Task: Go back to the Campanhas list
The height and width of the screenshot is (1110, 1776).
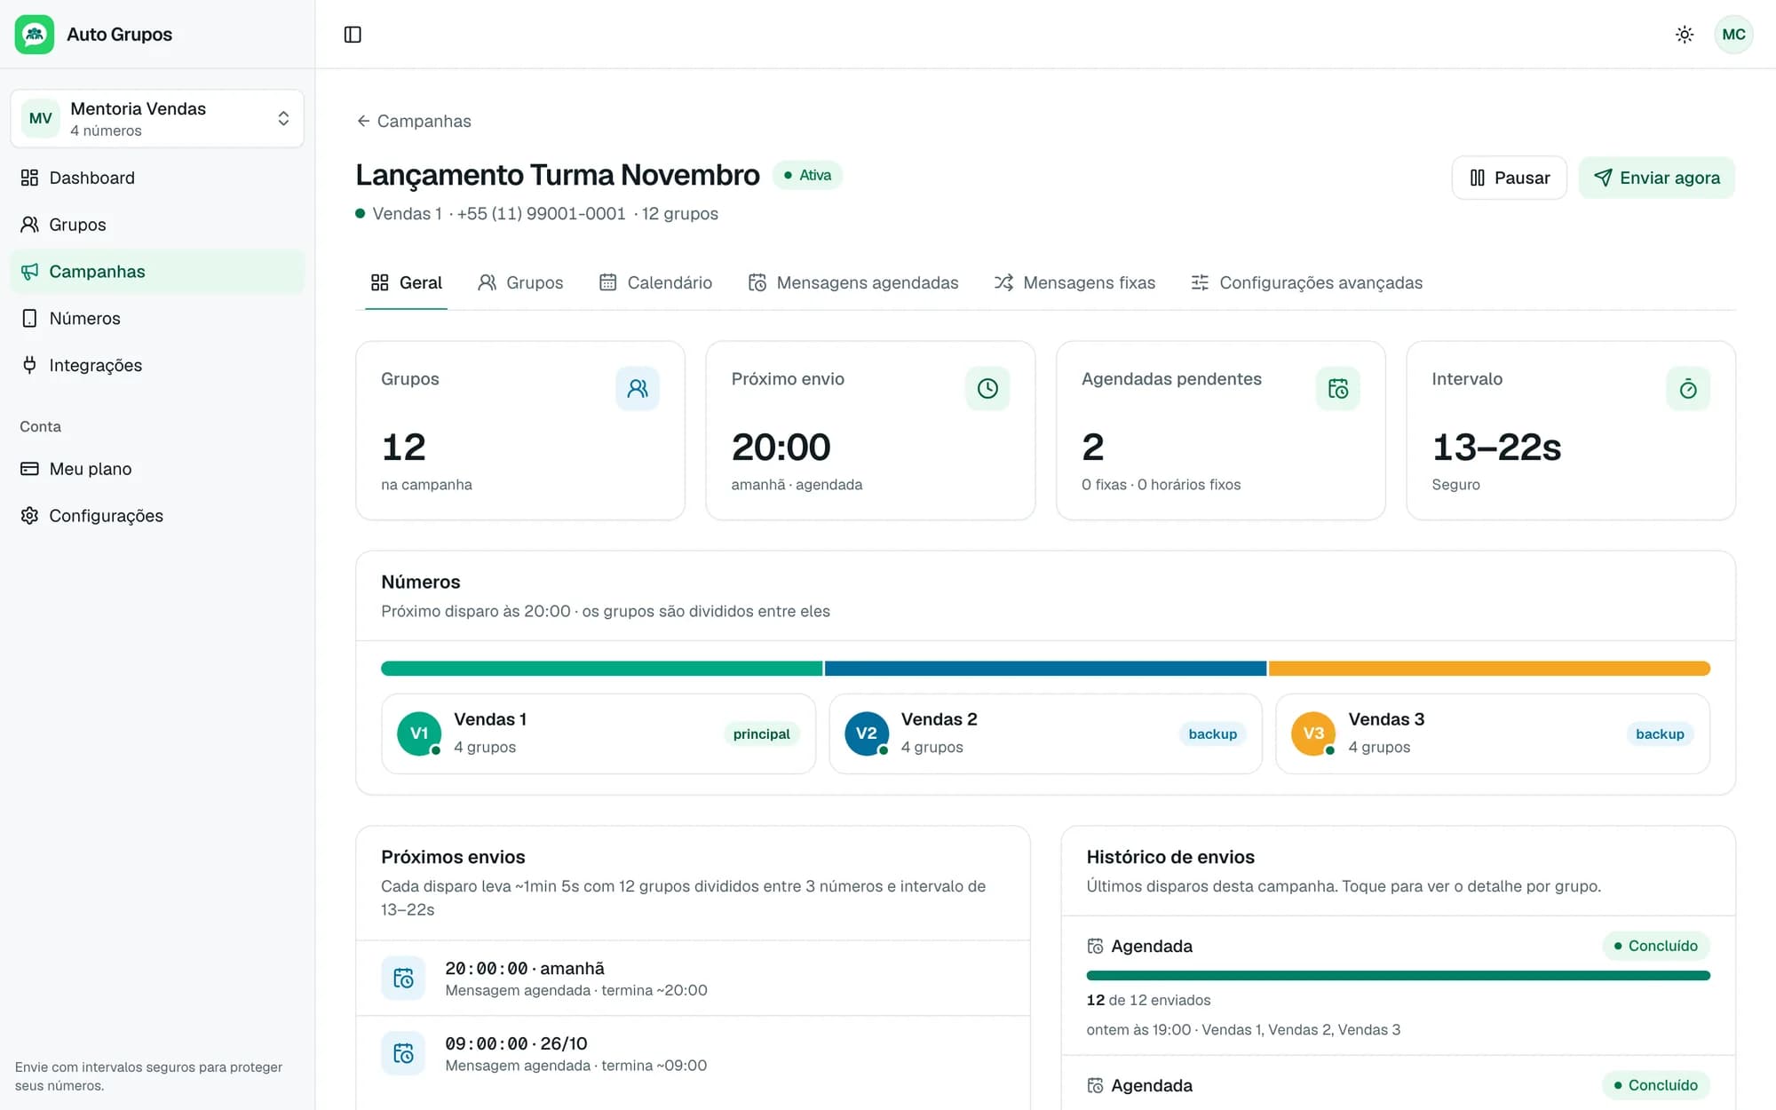Action: pyautogui.click(x=414, y=121)
